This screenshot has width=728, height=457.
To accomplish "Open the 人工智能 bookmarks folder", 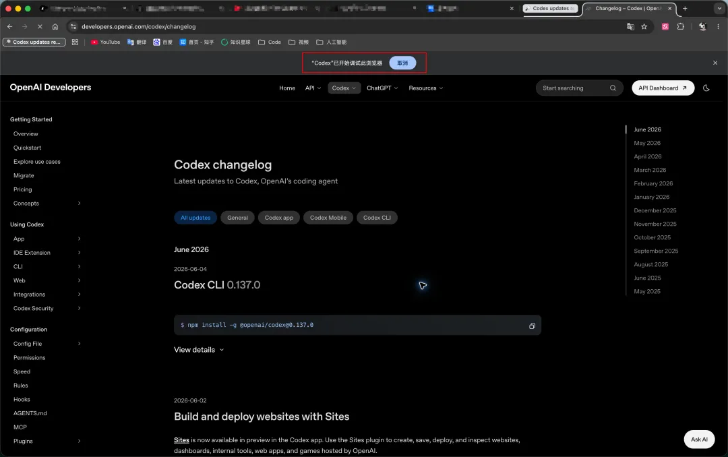I will click(331, 42).
